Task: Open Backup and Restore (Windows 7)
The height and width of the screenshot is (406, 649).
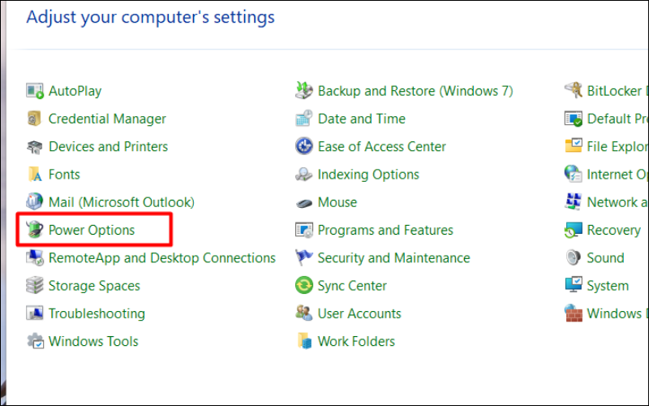Action: click(x=415, y=91)
